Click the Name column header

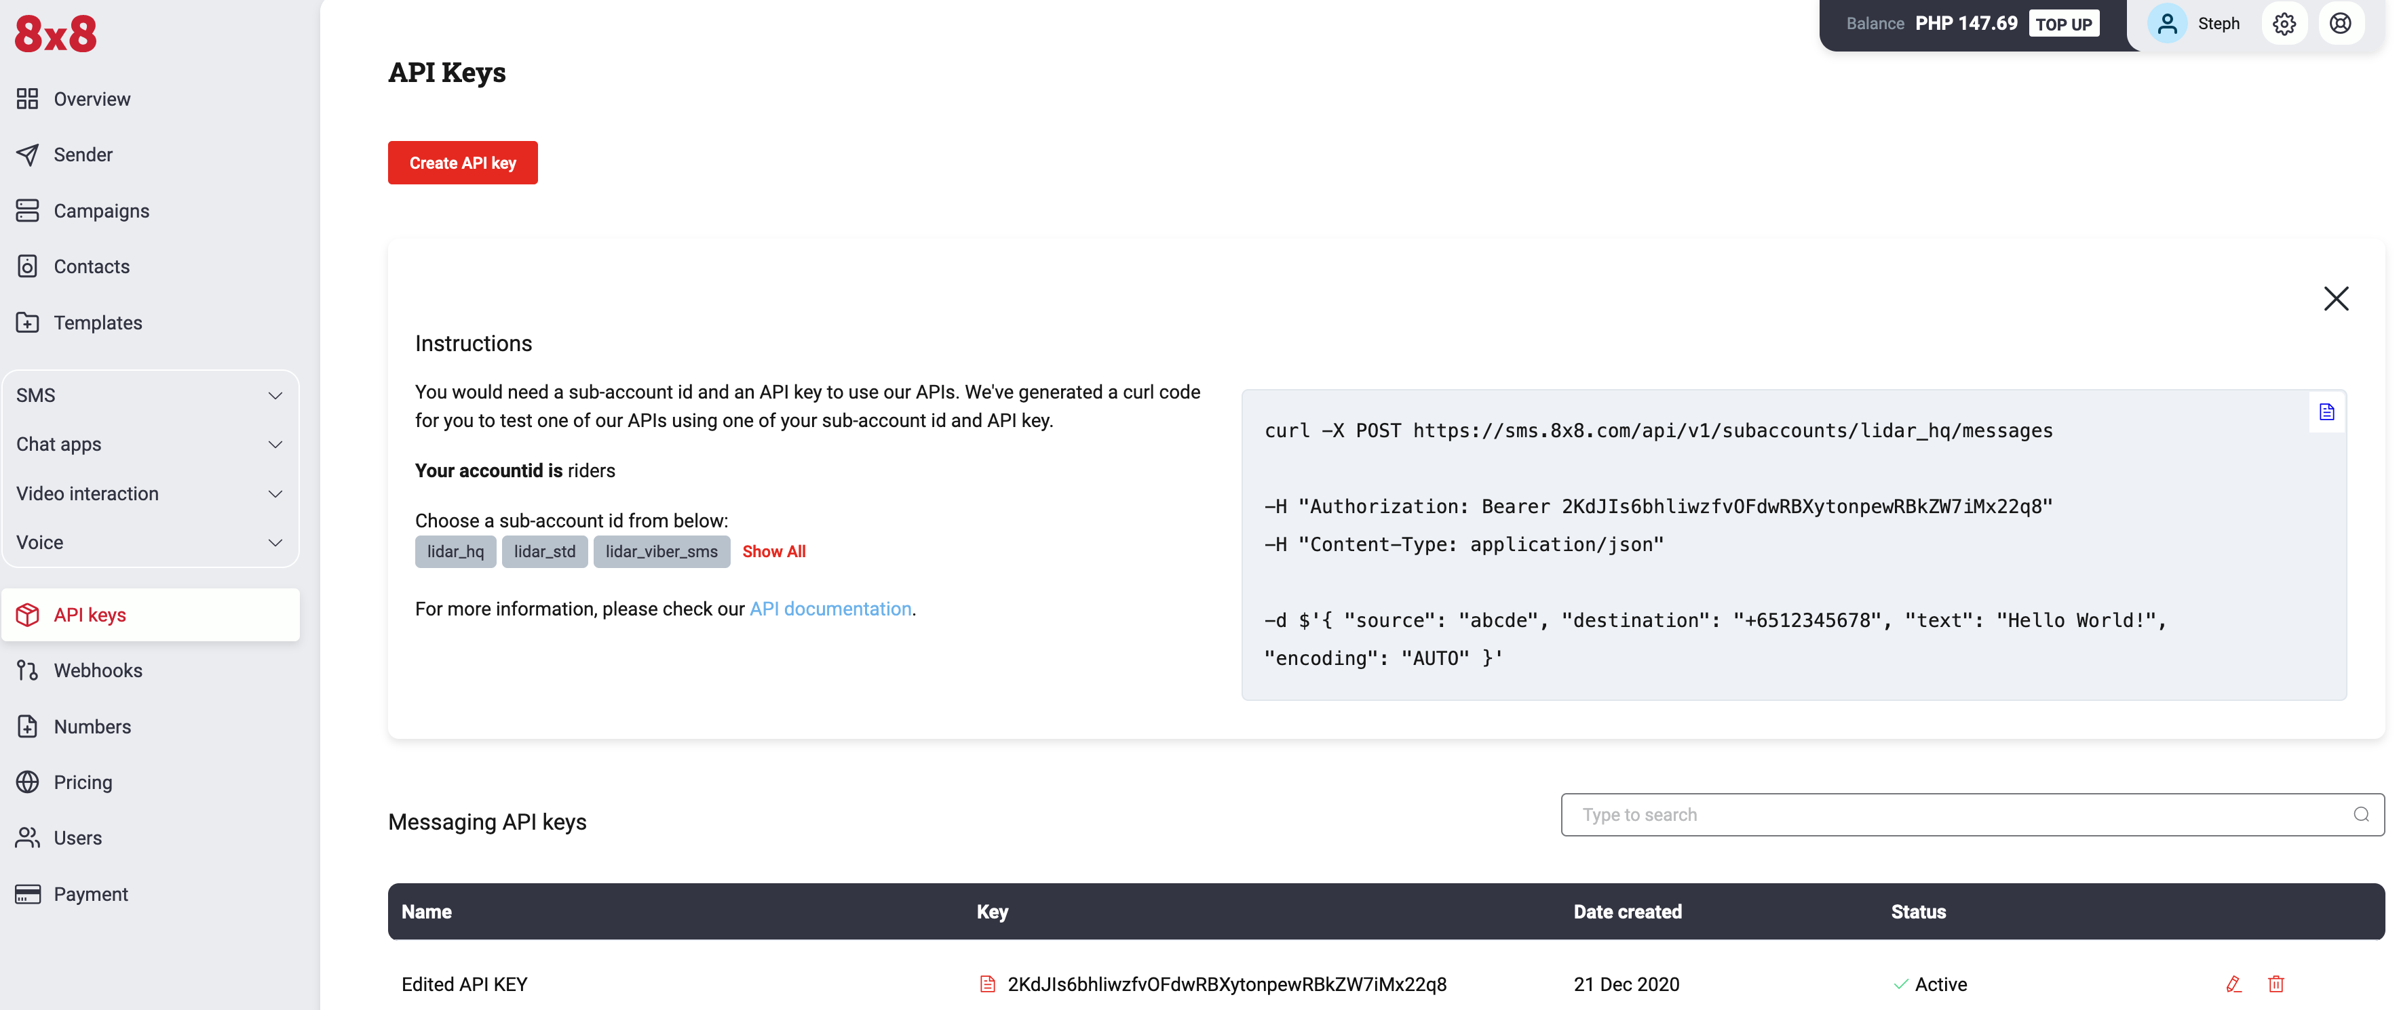point(427,911)
